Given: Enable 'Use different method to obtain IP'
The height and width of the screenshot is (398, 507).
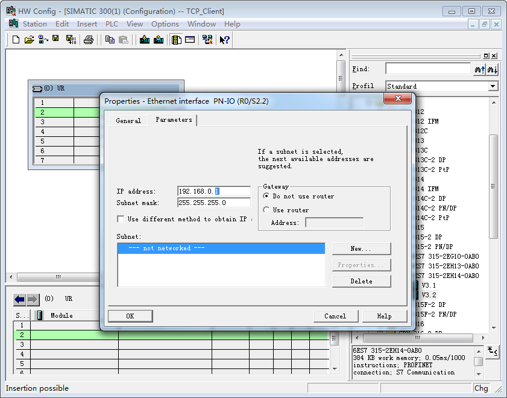Looking at the screenshot, I should pos(121,220).
